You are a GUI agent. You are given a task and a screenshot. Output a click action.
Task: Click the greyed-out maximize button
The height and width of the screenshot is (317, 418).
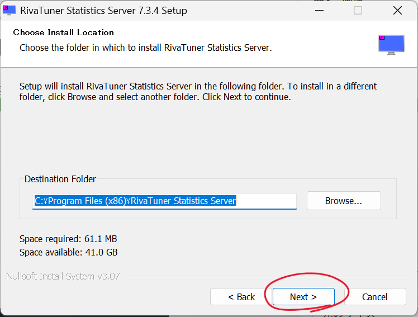tap(358, 11)
